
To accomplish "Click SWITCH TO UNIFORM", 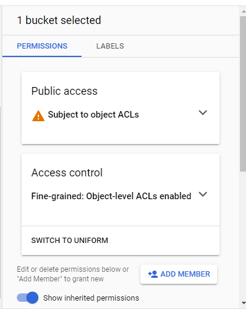I will (x=70, y=240).
